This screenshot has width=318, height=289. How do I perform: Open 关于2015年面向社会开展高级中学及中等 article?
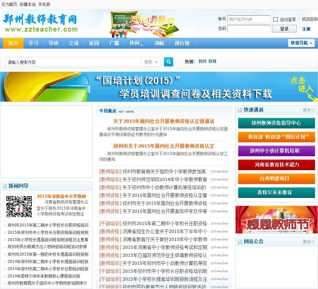165,212
